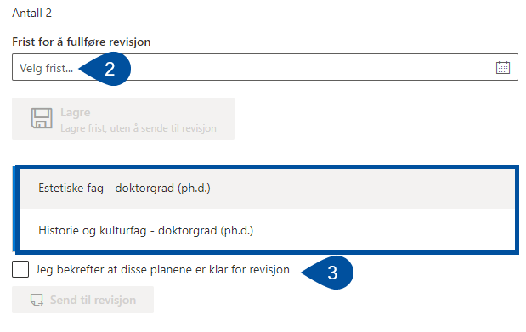Click the floppy disk save icon
The width and height of the screenshot is (526, 332).
coord(42,118)
